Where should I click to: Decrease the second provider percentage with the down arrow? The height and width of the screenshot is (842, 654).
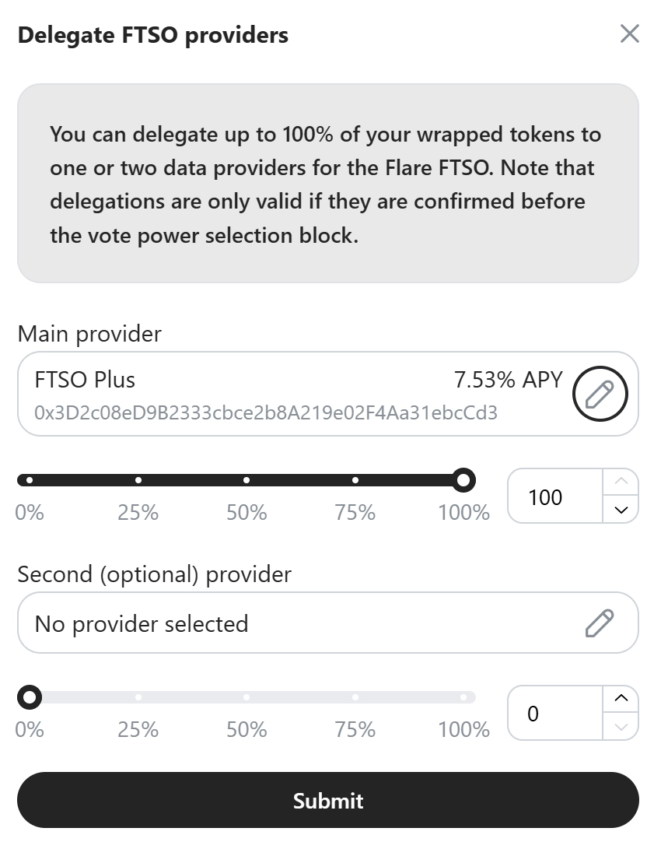click(621, 727)
